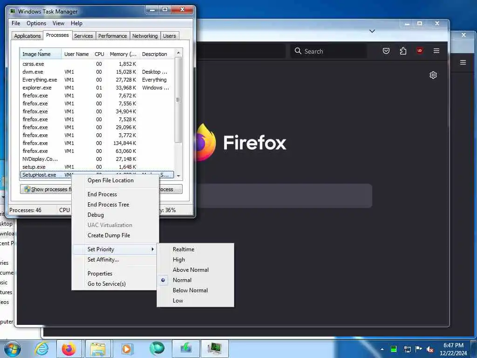
Task: Set priority to Realtime
Action: pyautogui.click(x=195, y=249)
